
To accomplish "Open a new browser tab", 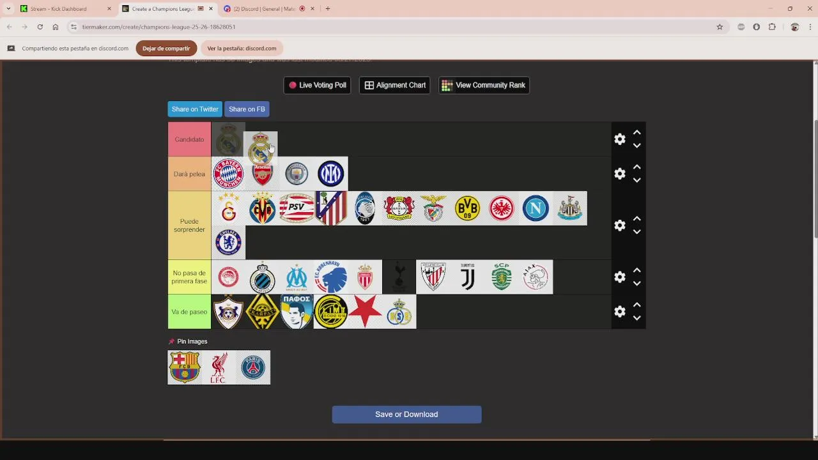I will [x=328, y=9].
